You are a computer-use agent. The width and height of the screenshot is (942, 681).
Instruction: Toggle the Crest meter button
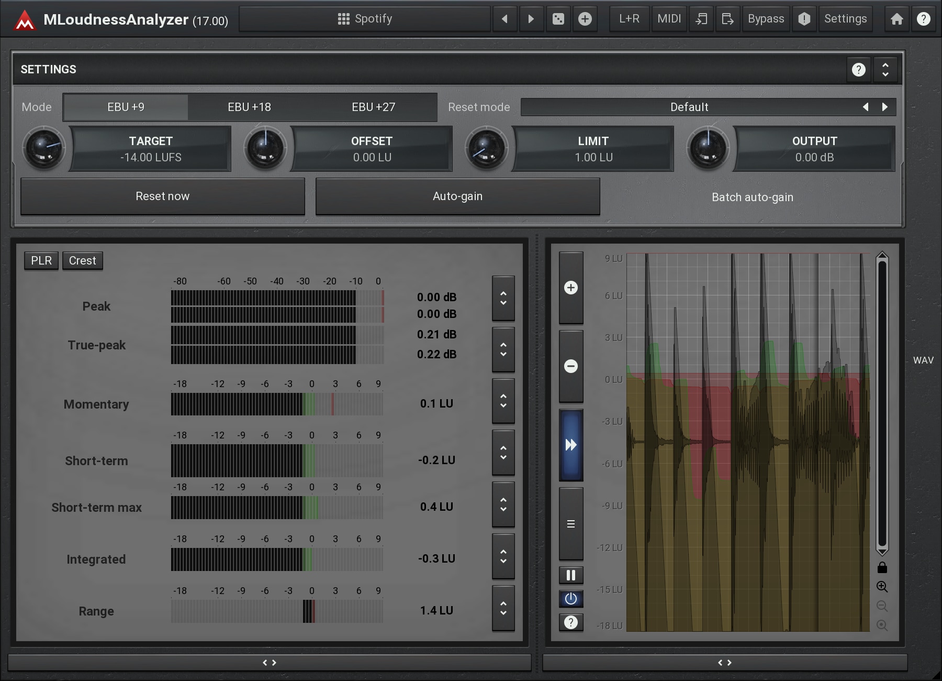(x=82, y=261)
